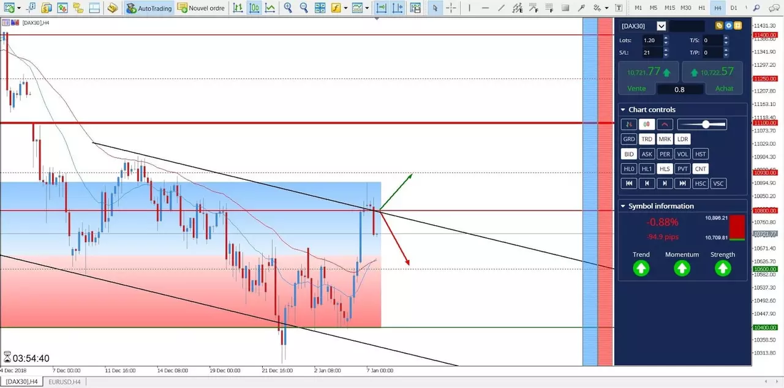
Task: Click the VSC button
Action: pos(718,184)
